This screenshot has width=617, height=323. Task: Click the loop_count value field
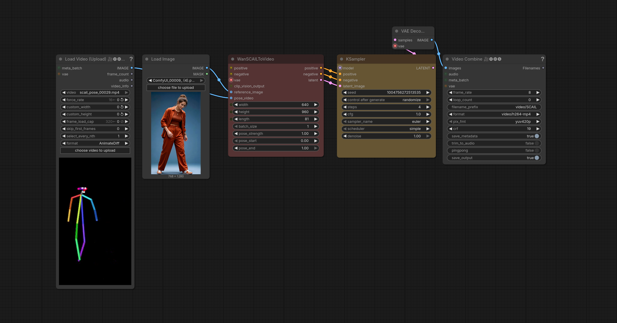click(x=494, y=100)
